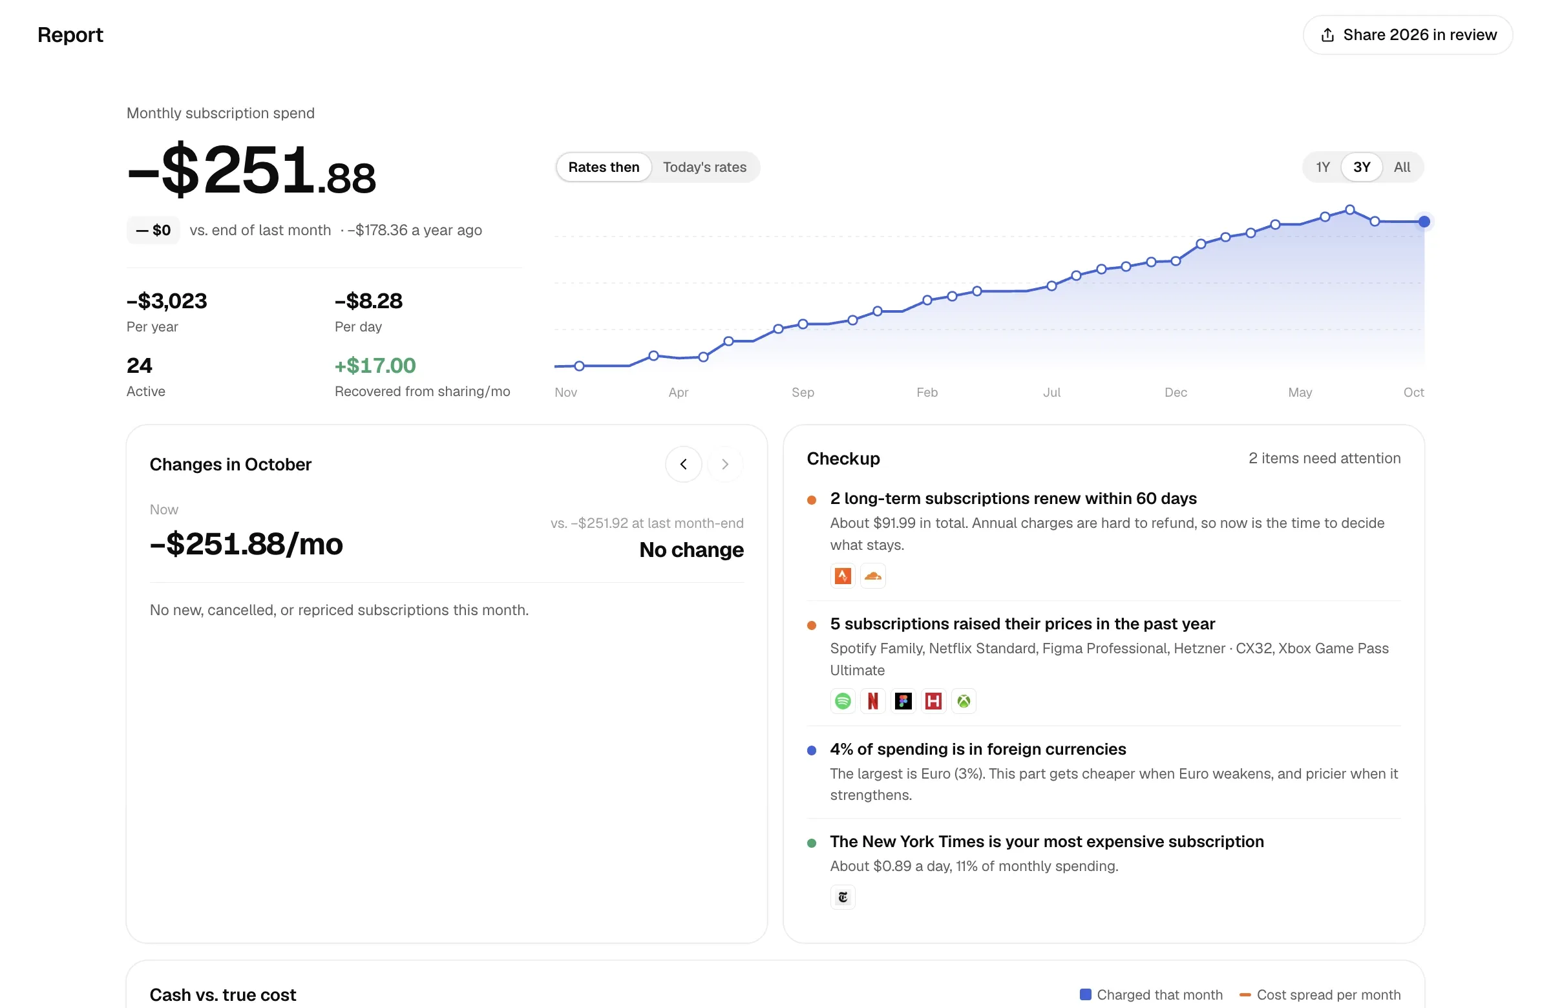
Task: Click the latest Oct chart data point
Action: (x=1424, y=222)
